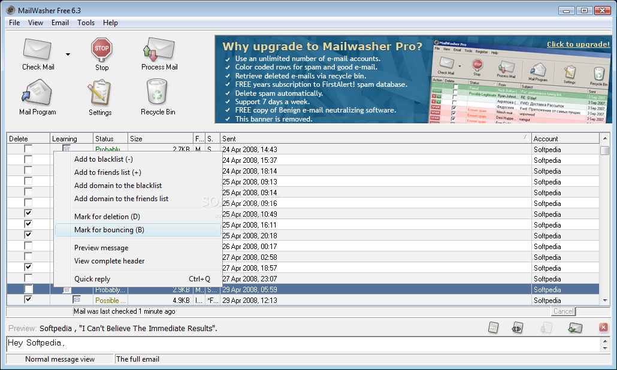This screenshot has width=617, height=370.
Task: Hit the red Stop sign icon
Action: pyautogui.click(x=101, y=50)
